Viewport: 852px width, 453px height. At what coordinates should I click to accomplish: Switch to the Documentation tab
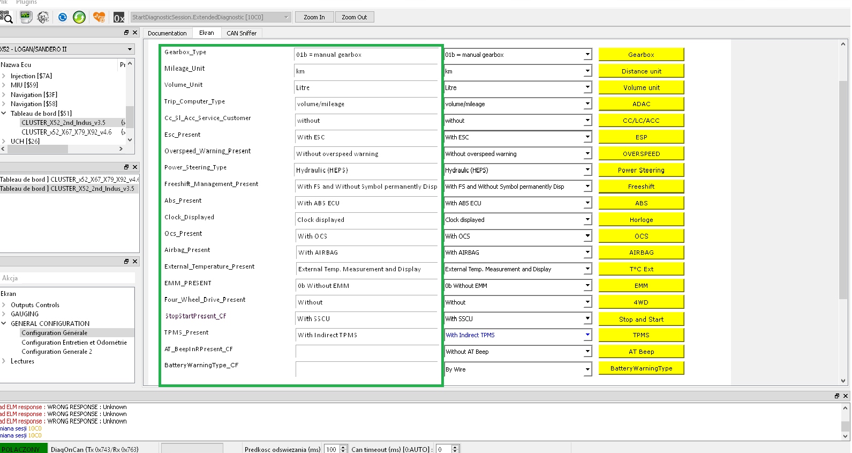pos(167,33)
